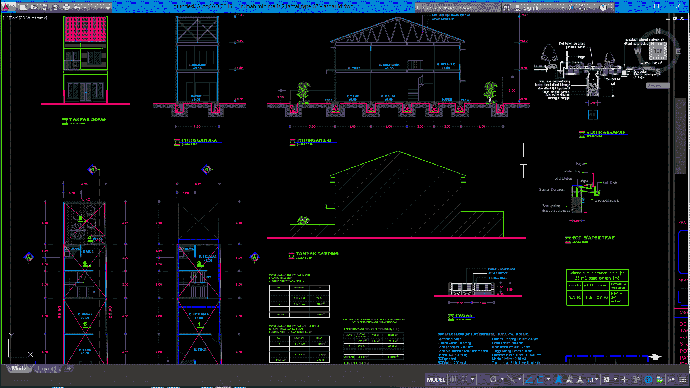Image resolution: width=690 pixels, height=388 pixels.
Task: Toggle 2D object snap
Action: click(x=540, y=379)
